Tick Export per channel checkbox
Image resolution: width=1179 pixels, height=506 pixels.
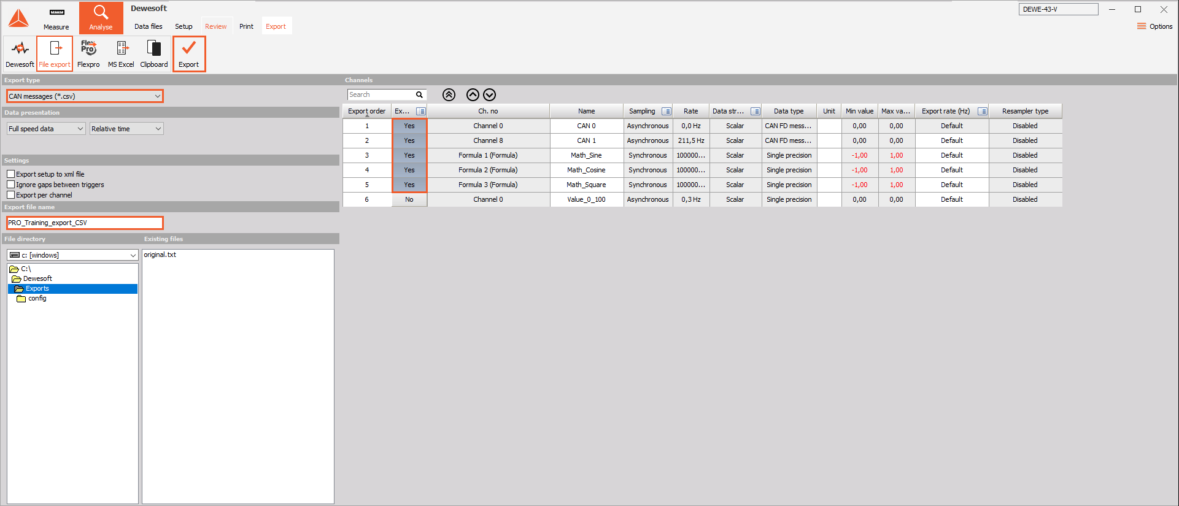[x=10, y=195]
